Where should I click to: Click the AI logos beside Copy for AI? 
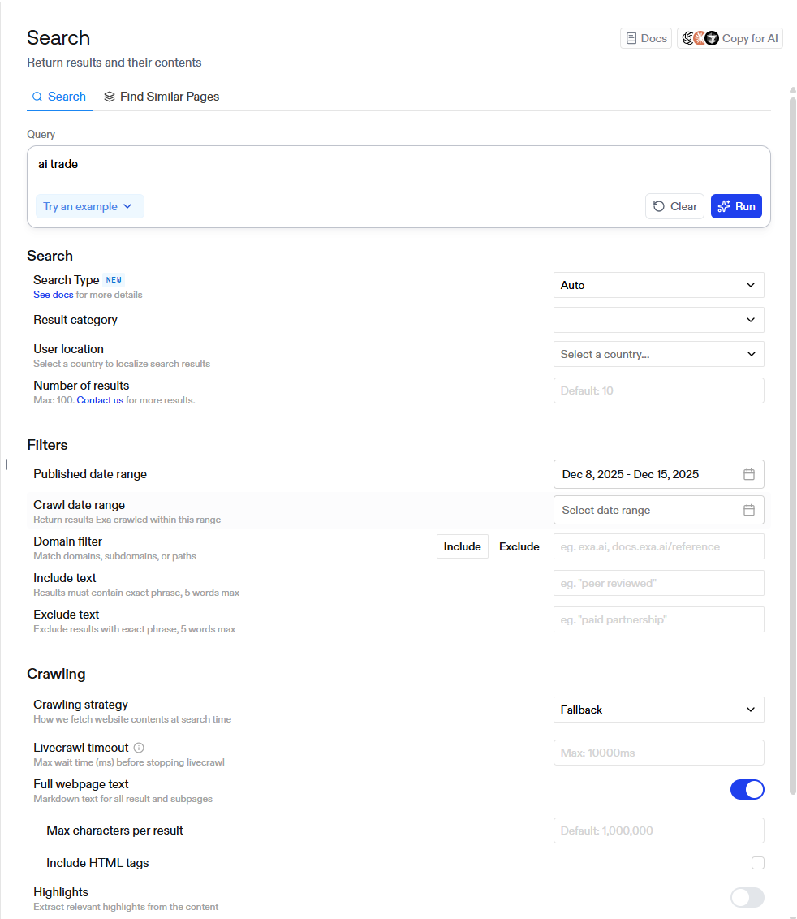point(700,38)
